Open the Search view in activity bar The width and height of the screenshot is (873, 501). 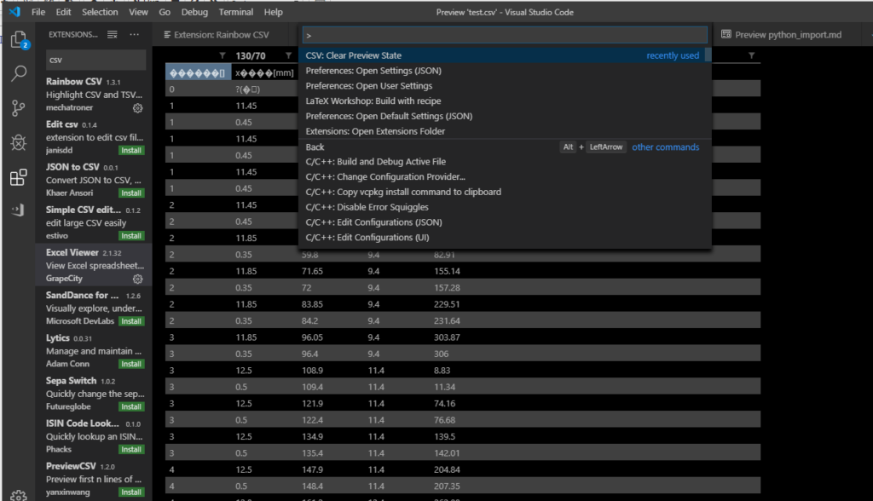[x=19, y=73]
